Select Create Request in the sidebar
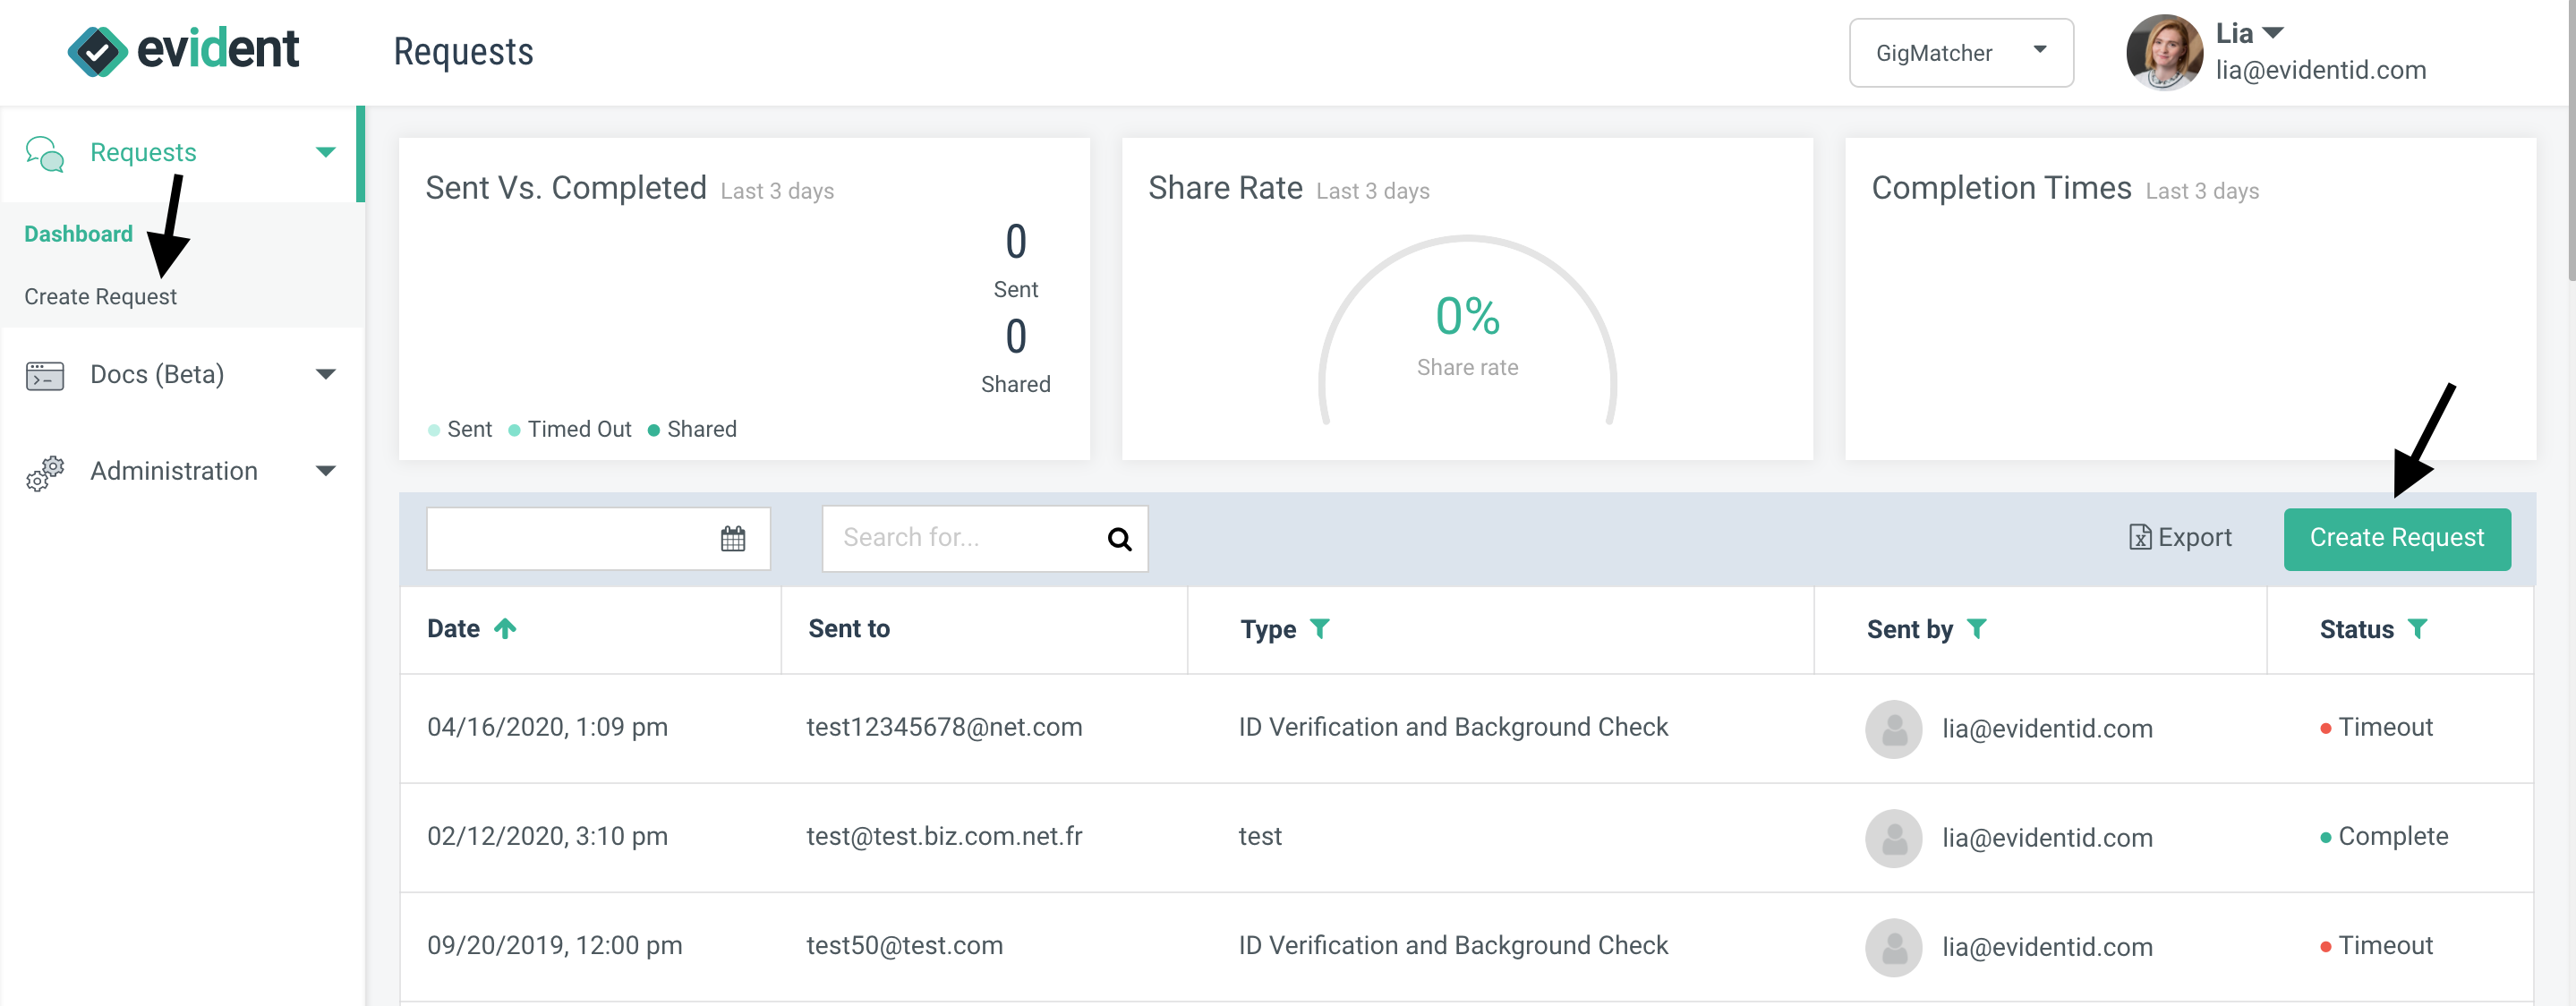The width and height of the screenshot is (2576, 1006). tap(100, 297)
